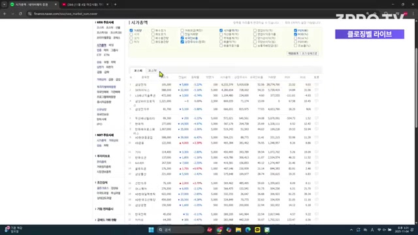This screenshot has height=235, width=418.
Task: Check the 매출액증가율 checkbox
Action: point(221,46)
